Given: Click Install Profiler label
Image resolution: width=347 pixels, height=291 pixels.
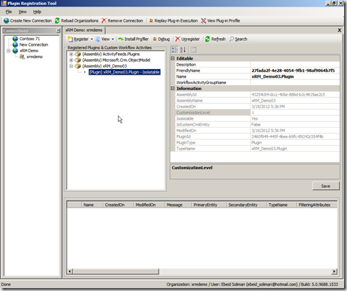Looking at the screenshot, I should pos(136,39).
